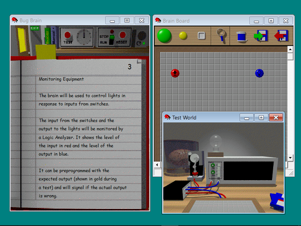The height and width of the screenshot is (226, 301).
Task: Click the line 'output in blue.'
Action: click(53, 154)
